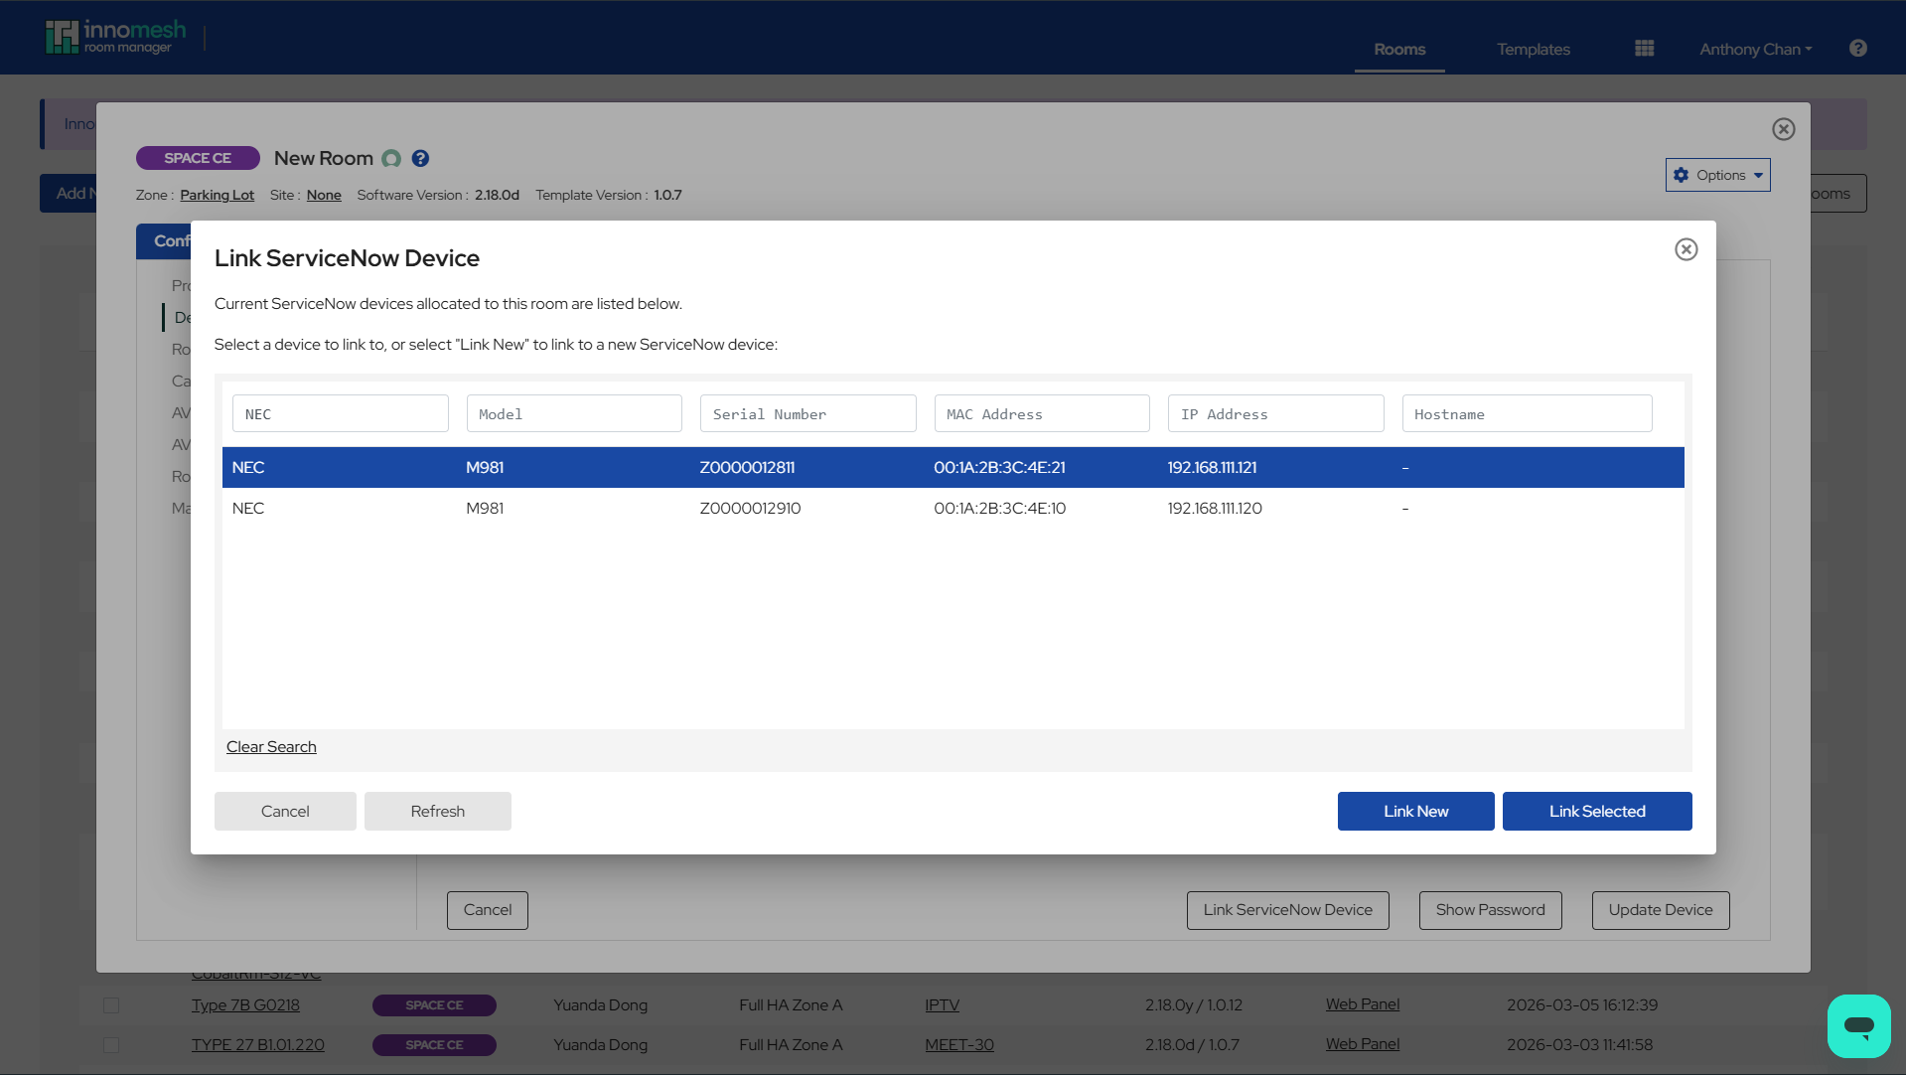The height and width of the screenshot is (1075, 1906).
Task: Check the checkbox for Type 7B G0218 row
Action: tap(110, 1005)
